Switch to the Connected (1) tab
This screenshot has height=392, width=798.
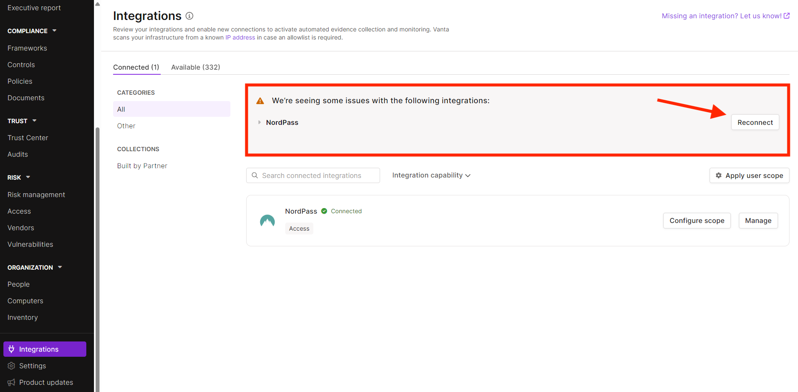pyautogui.click(x=136, y=67)
